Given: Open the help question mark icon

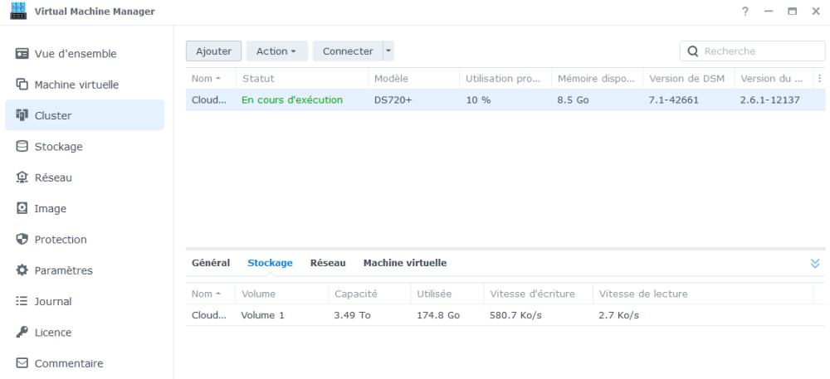Looking at the screenshot, I should 745,12.
